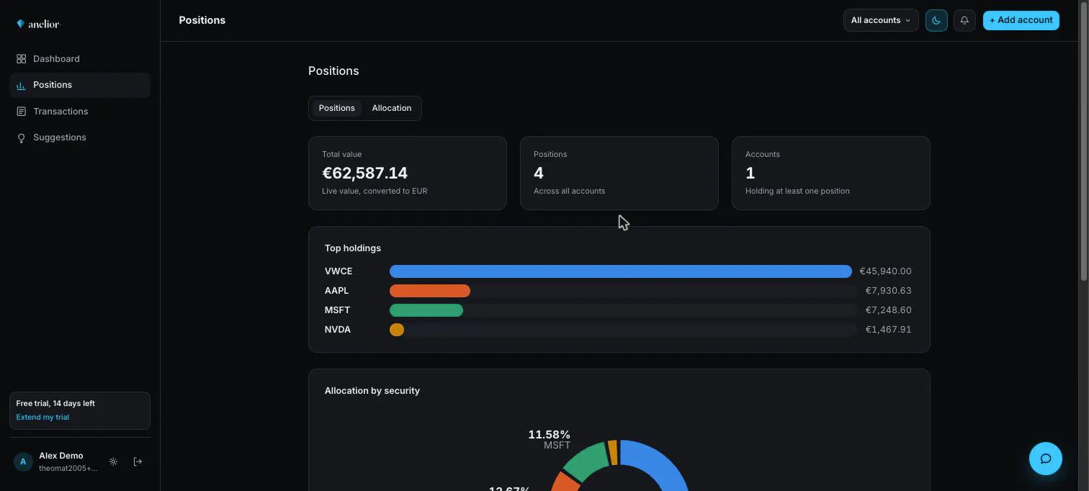
Task: Click the €1,467.91 value
Action: [889, 330]
